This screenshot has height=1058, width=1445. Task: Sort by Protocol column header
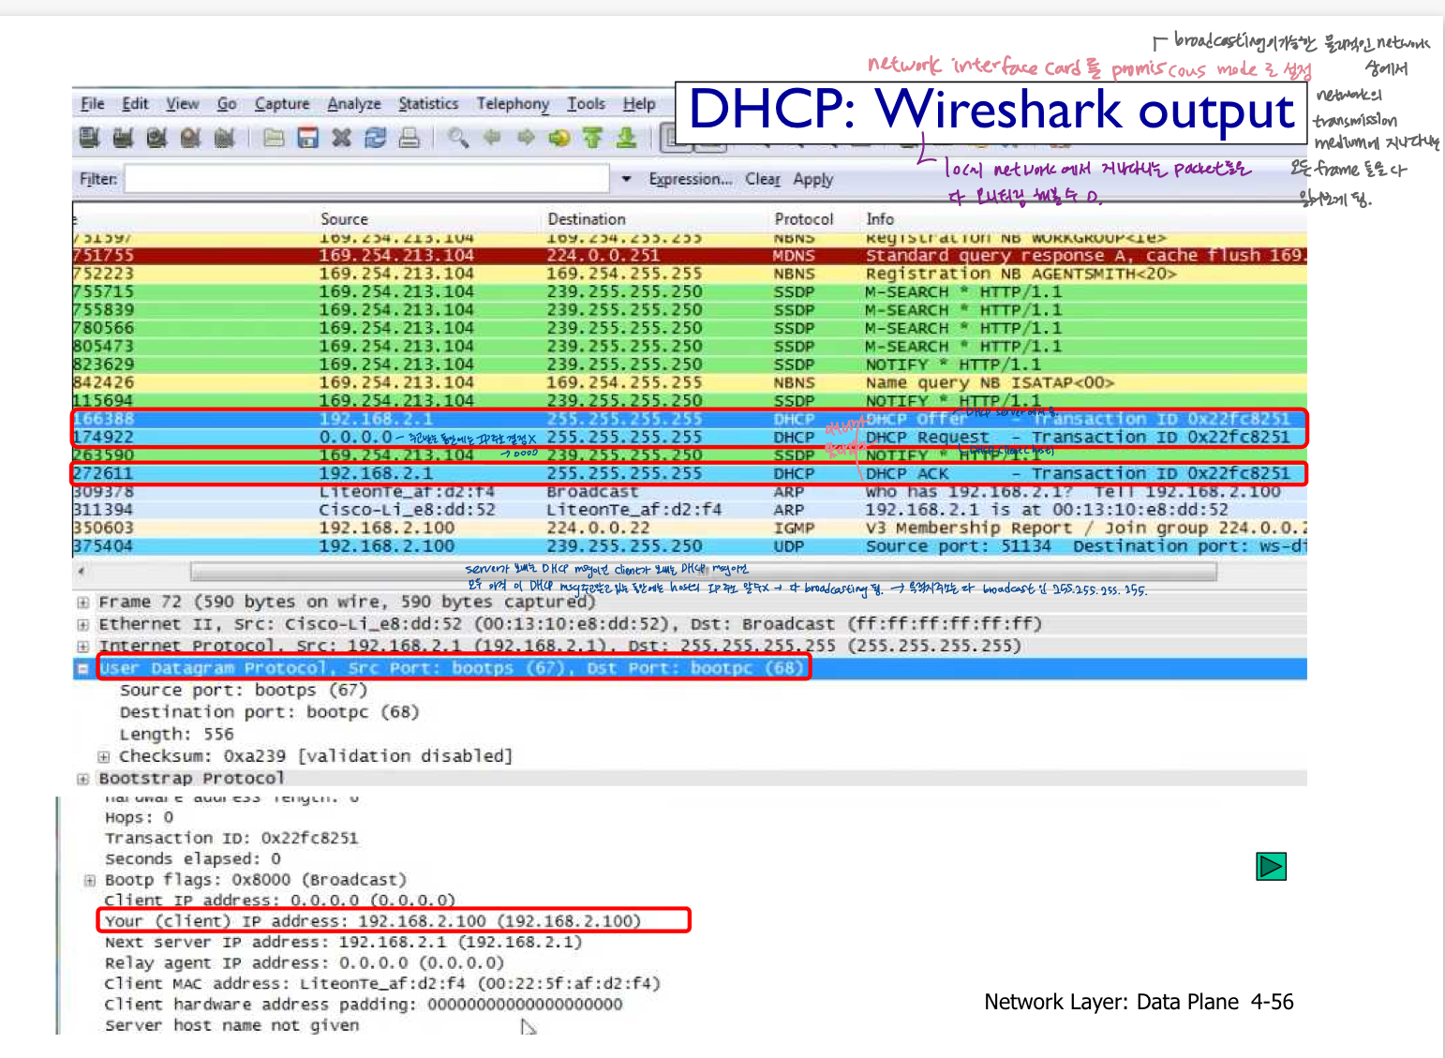click(x=804, y=218)
